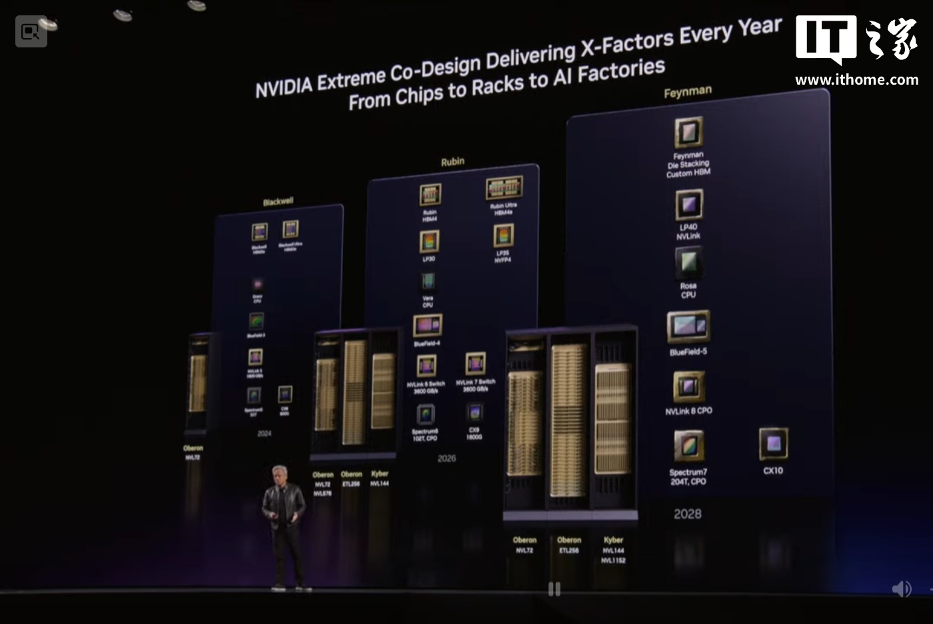Viewport: 933px width, 624px height.
Task: Click the CX10 chip icon
Action: pyautogui.click(x=773, y=444)
